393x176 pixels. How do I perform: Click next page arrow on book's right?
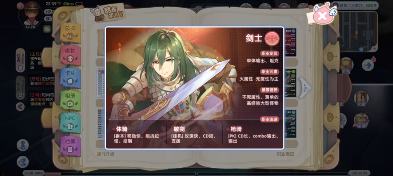[305, 88]
